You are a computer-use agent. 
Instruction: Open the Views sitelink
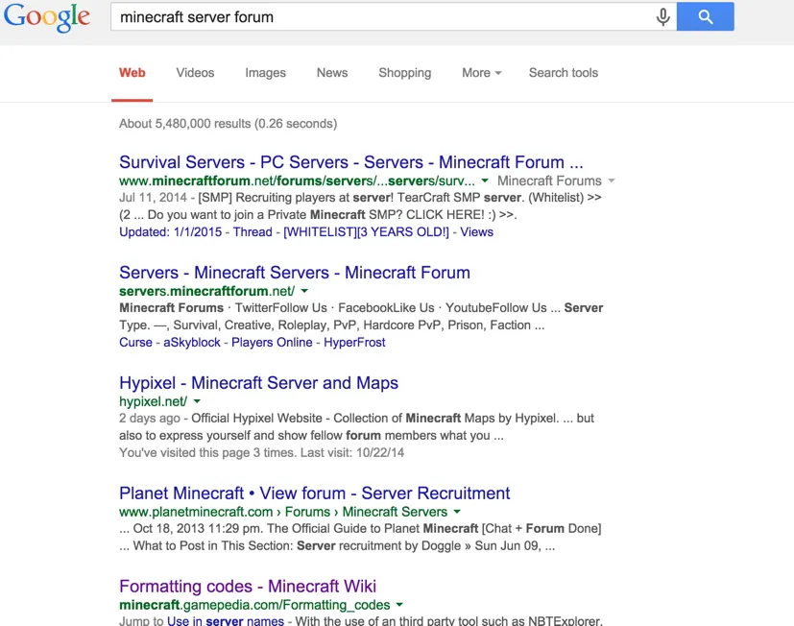476,232
